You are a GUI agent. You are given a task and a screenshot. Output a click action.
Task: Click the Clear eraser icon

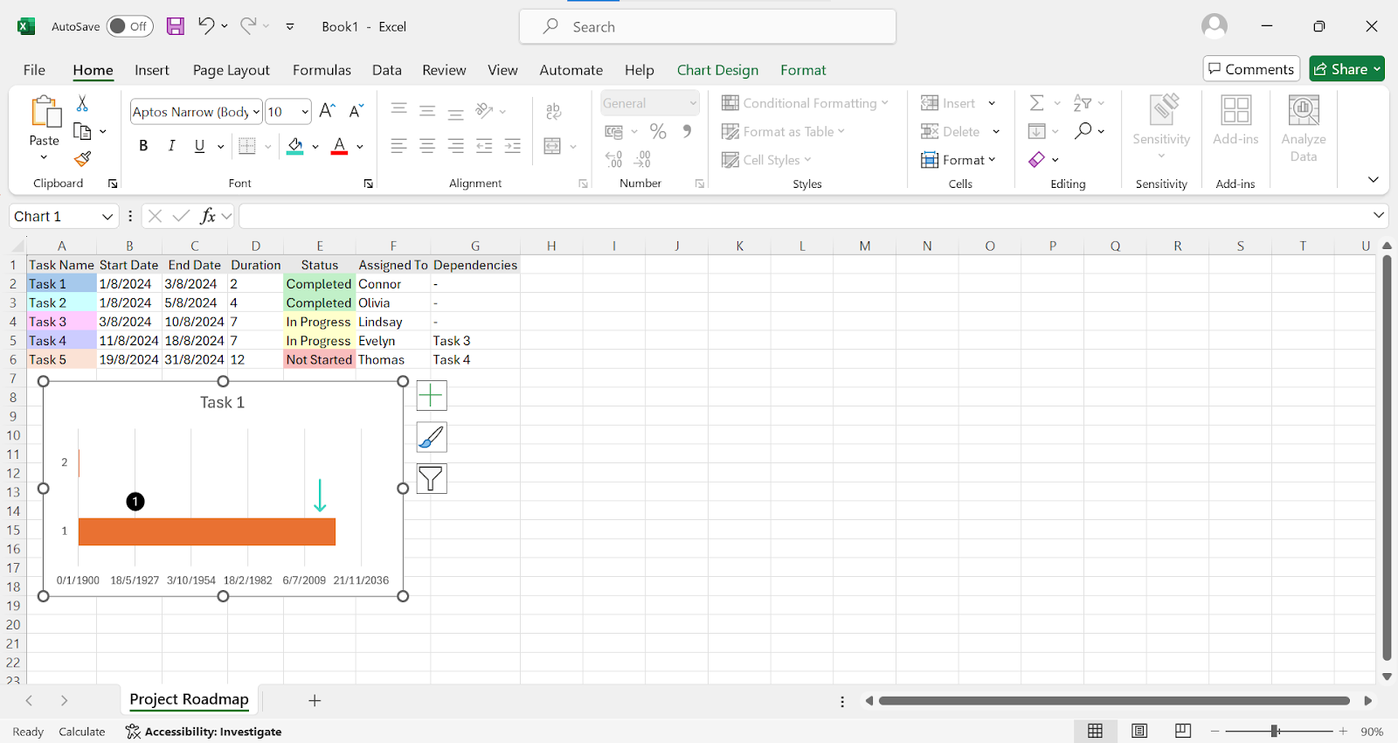pos(1036,159)
